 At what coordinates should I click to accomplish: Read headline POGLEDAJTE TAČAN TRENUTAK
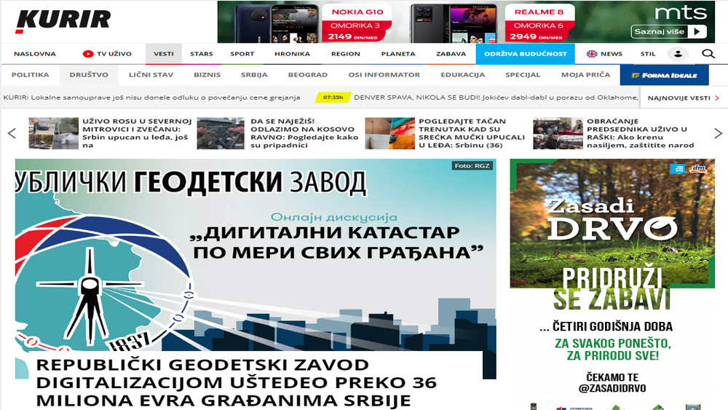point(472,133)
